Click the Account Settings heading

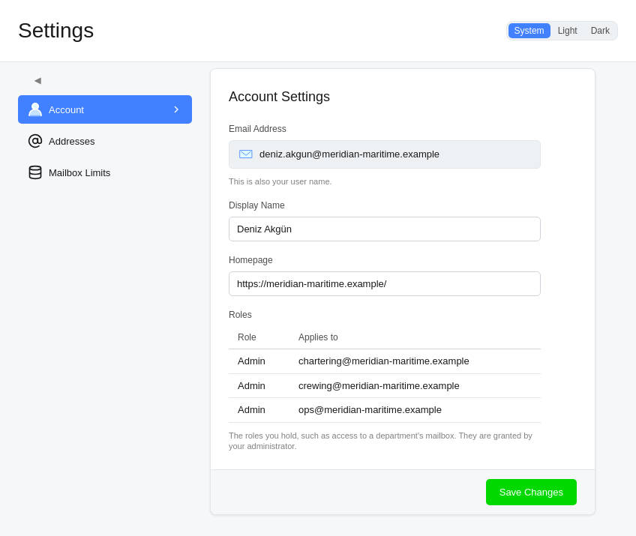279,97
